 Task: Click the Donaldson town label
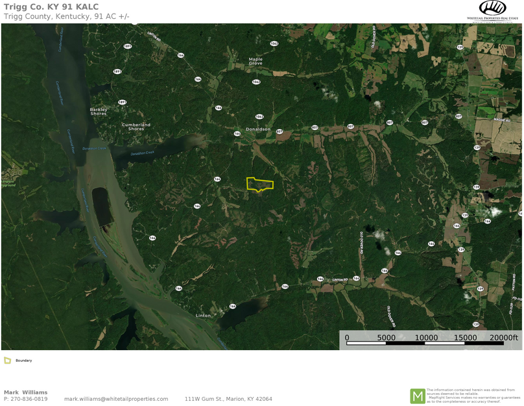(258, 129)
